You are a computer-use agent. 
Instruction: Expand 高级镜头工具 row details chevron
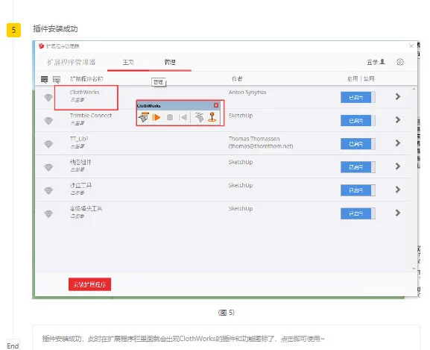click(x=398, y=213)
